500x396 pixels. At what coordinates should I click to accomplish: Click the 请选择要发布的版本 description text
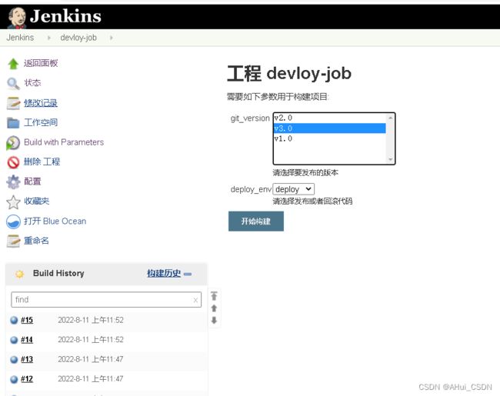[305, 173]
